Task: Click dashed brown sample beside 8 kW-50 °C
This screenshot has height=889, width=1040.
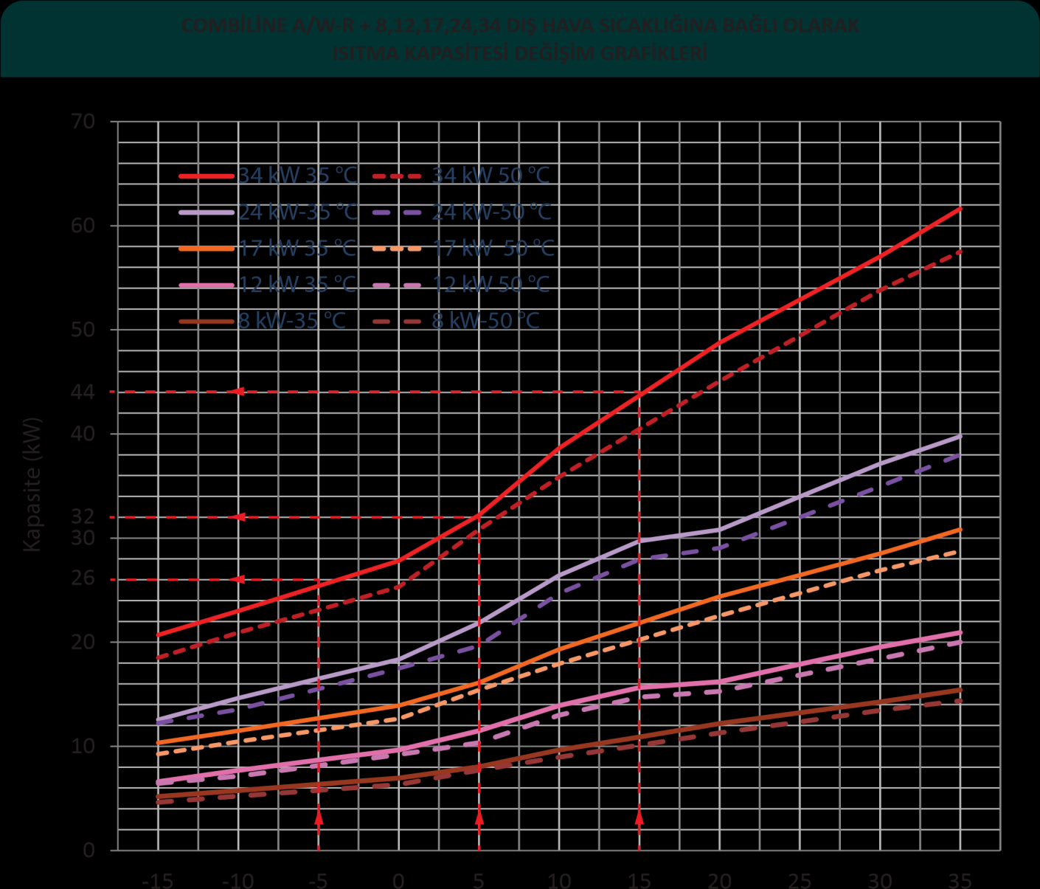Action: point(398,320)
